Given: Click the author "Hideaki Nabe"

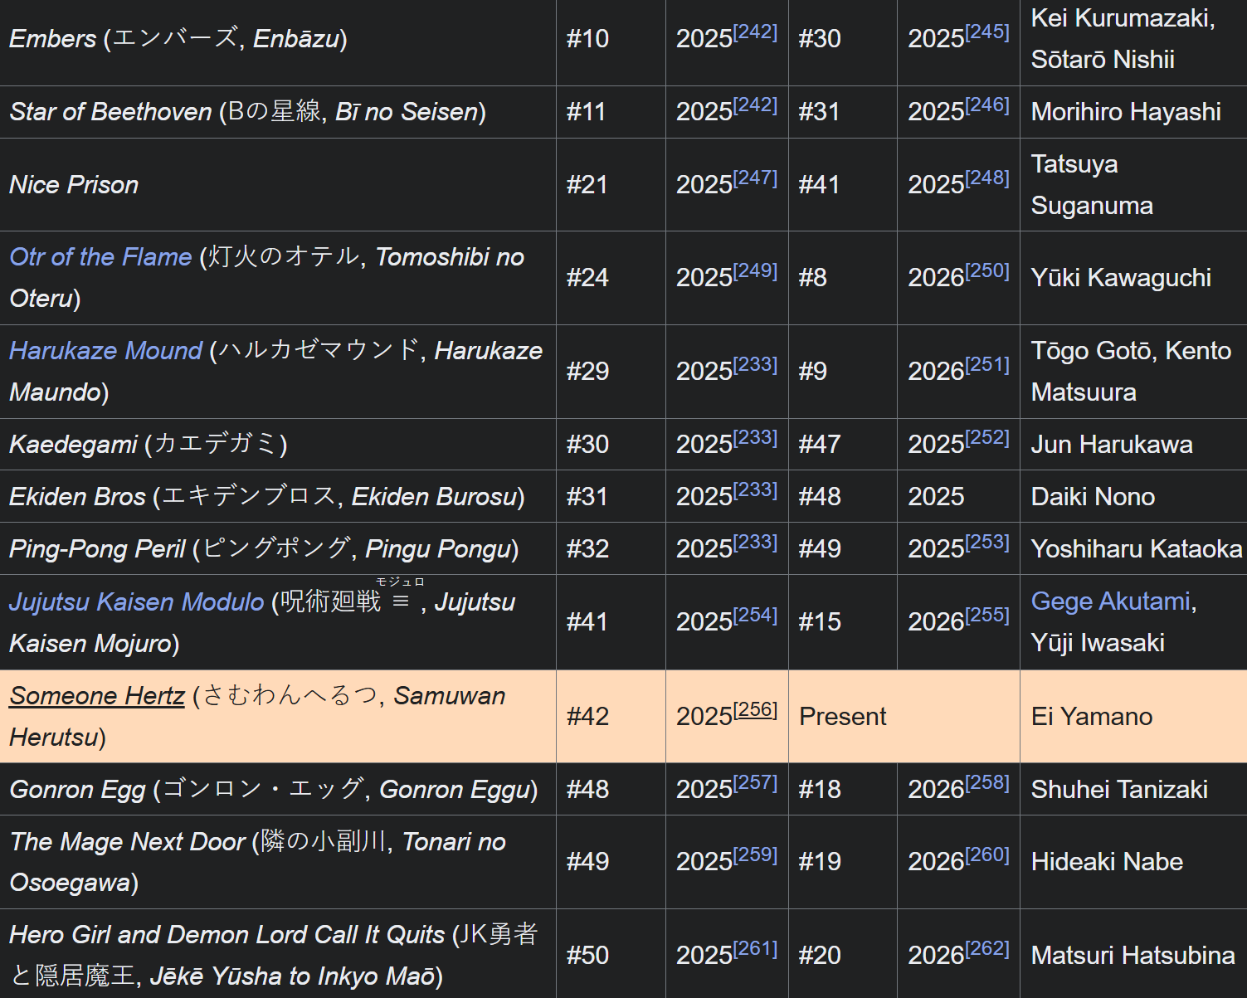Looking at the screenshot, I should [1107, 862].
